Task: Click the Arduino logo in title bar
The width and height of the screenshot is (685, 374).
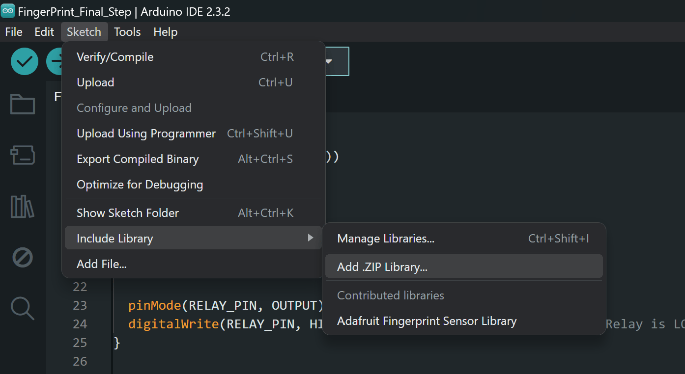Action: point(8,11)
